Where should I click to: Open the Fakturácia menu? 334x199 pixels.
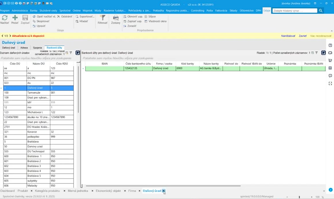tap(221, 10)
